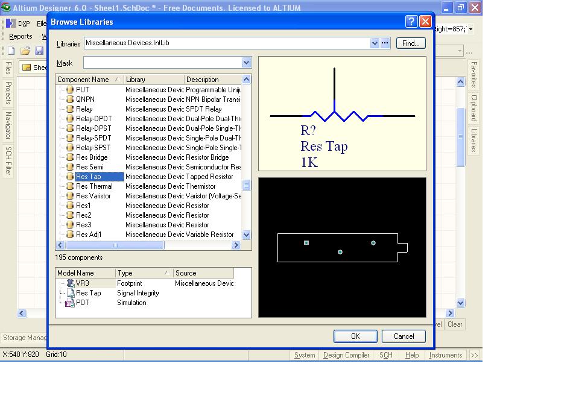This screenshot has height=416, width=573.
Task: Click the DXP menu icon
Action: pos(11,24)
